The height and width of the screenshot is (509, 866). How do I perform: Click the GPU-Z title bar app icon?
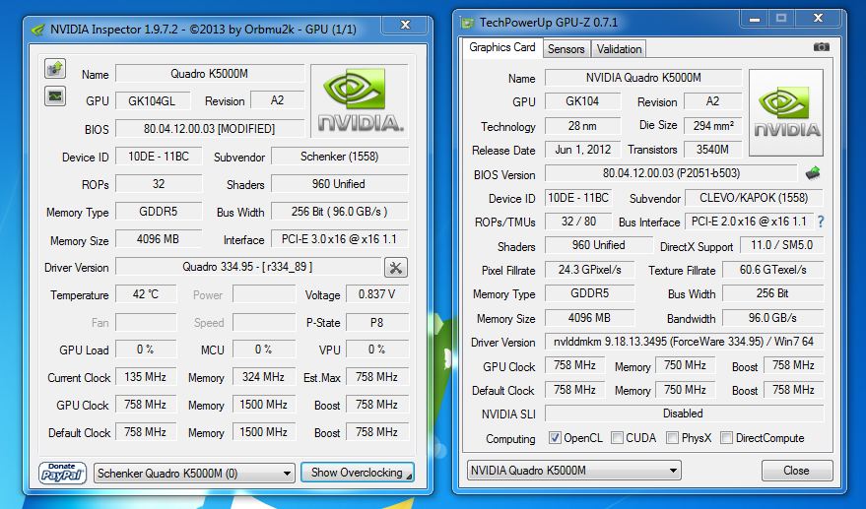tap(467, 24)
